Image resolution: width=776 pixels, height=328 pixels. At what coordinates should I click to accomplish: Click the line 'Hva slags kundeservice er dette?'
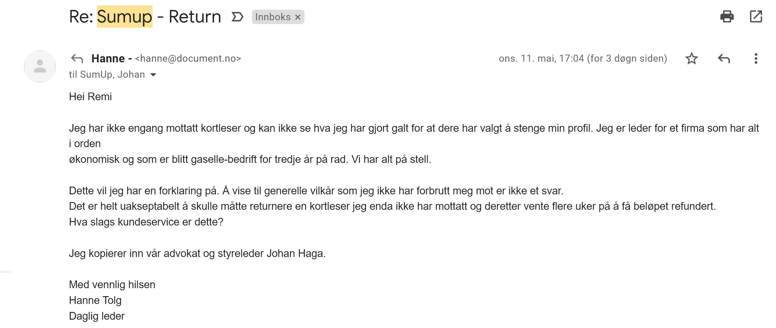pos(146,222)
